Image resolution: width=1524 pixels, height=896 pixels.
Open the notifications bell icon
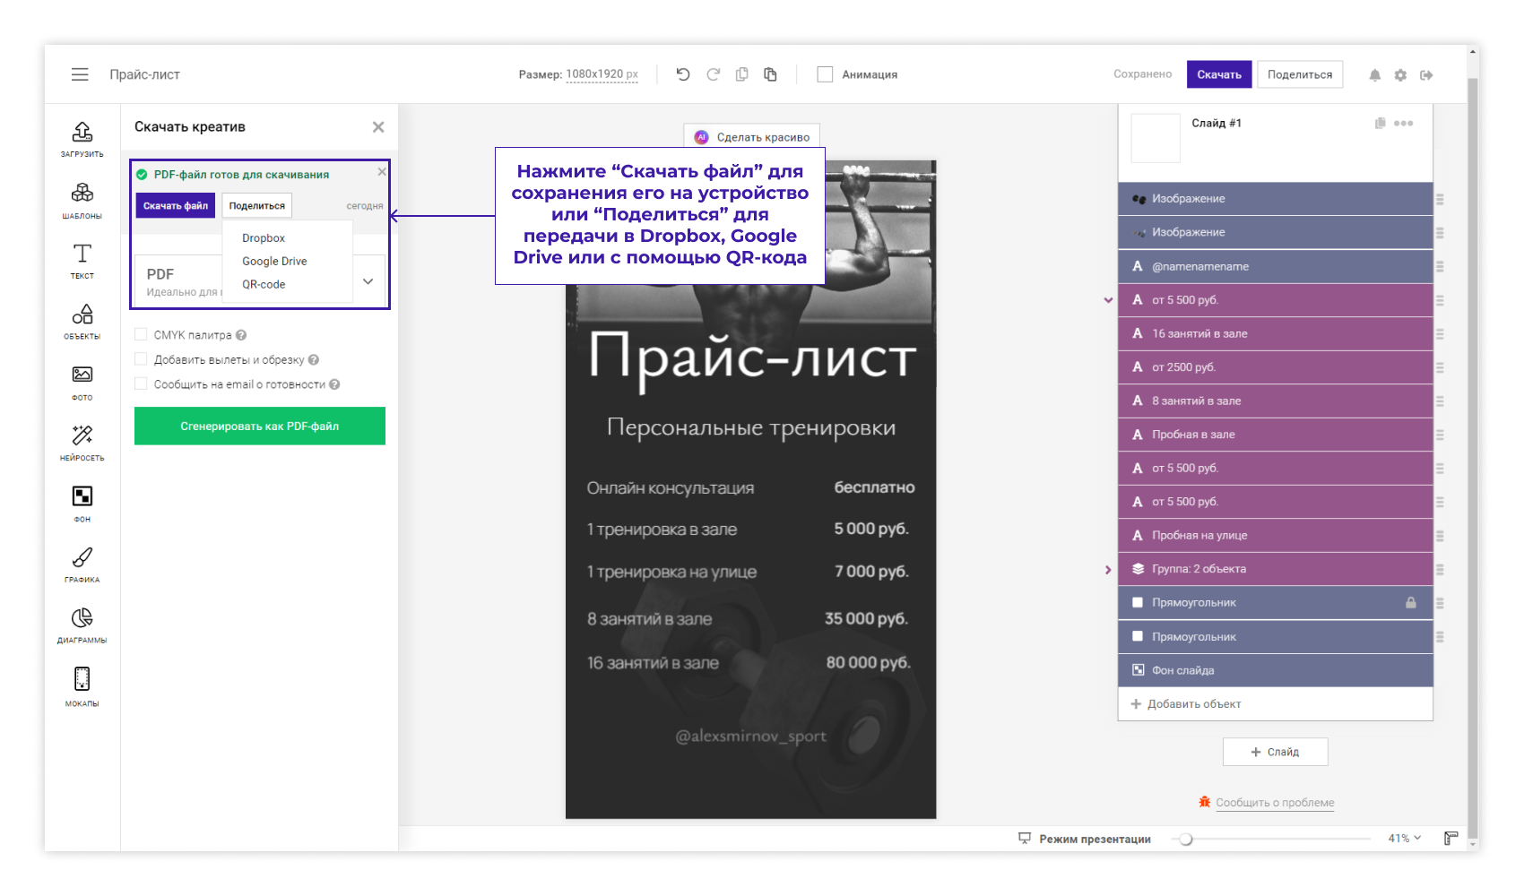pyautogui.click(x=1374, y=75)
